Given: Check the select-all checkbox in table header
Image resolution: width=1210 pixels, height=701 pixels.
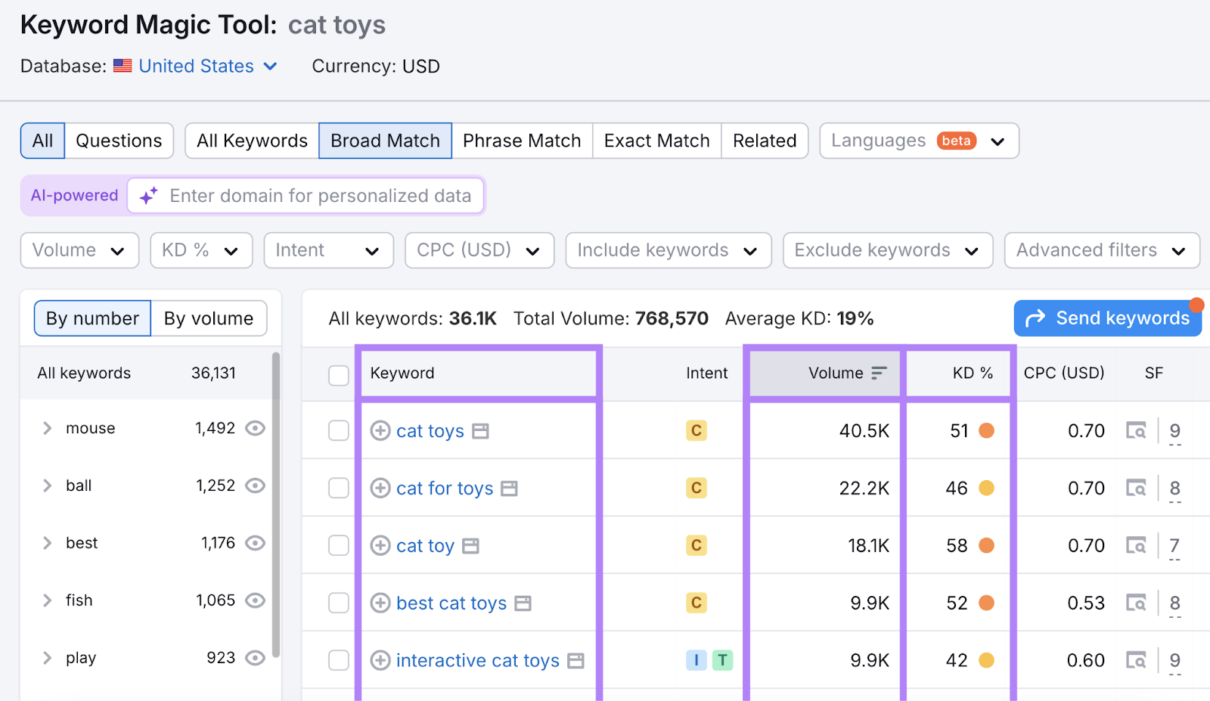Looking at the screenshot, I should coord(338,374).
